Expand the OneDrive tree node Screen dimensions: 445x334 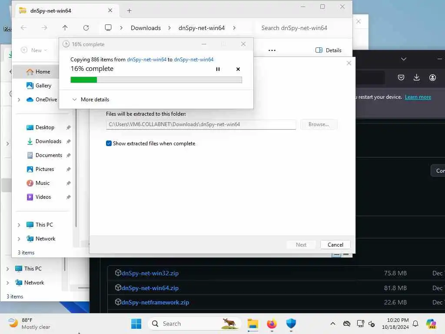[x=19, y=100]
